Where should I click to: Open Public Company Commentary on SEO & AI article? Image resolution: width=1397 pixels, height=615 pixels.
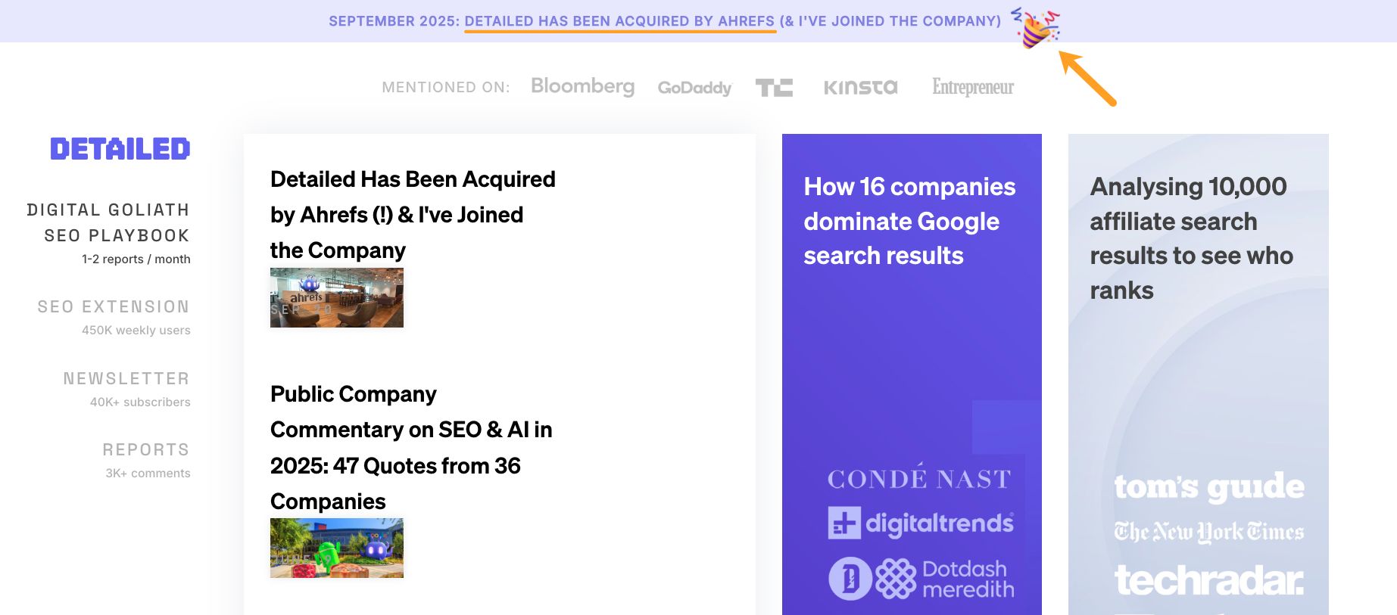coord(411,448)
